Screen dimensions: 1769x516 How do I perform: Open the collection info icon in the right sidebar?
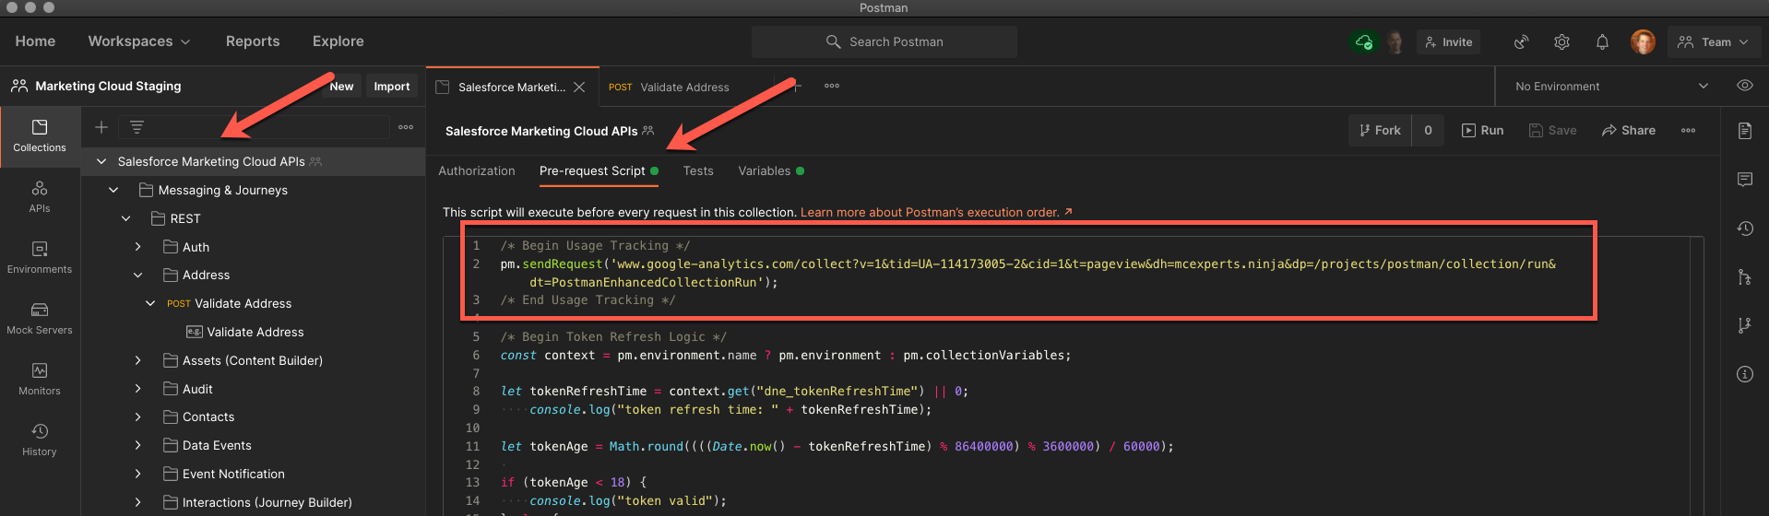click(1744, 374)
